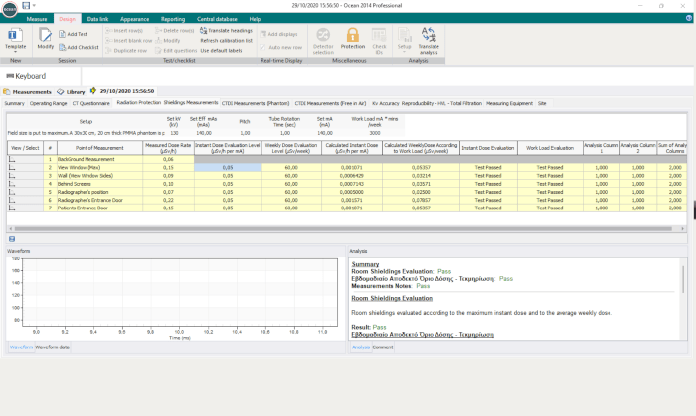Click Add Checklist in Session group

[81, 47]
